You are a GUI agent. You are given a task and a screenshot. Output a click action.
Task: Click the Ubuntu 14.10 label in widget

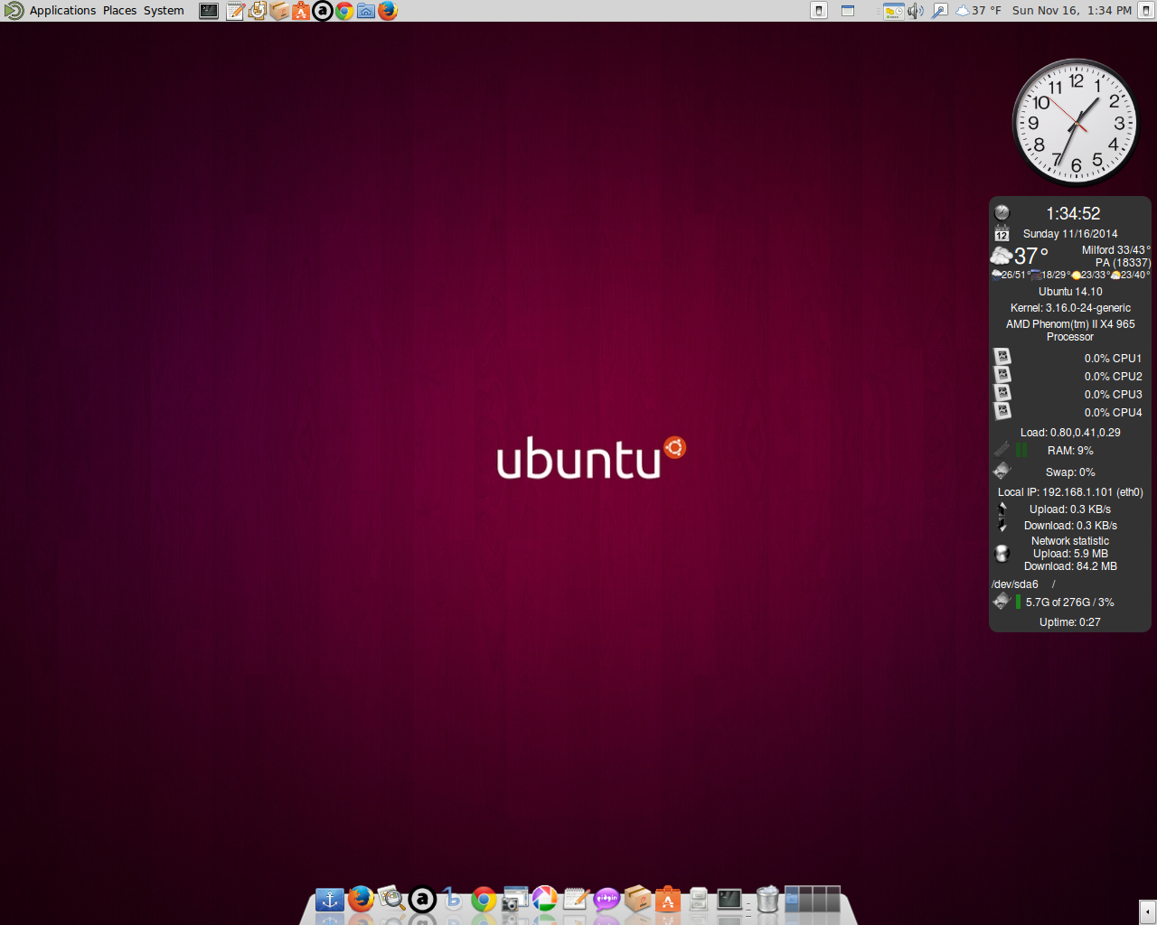(x=1070, y=292)
